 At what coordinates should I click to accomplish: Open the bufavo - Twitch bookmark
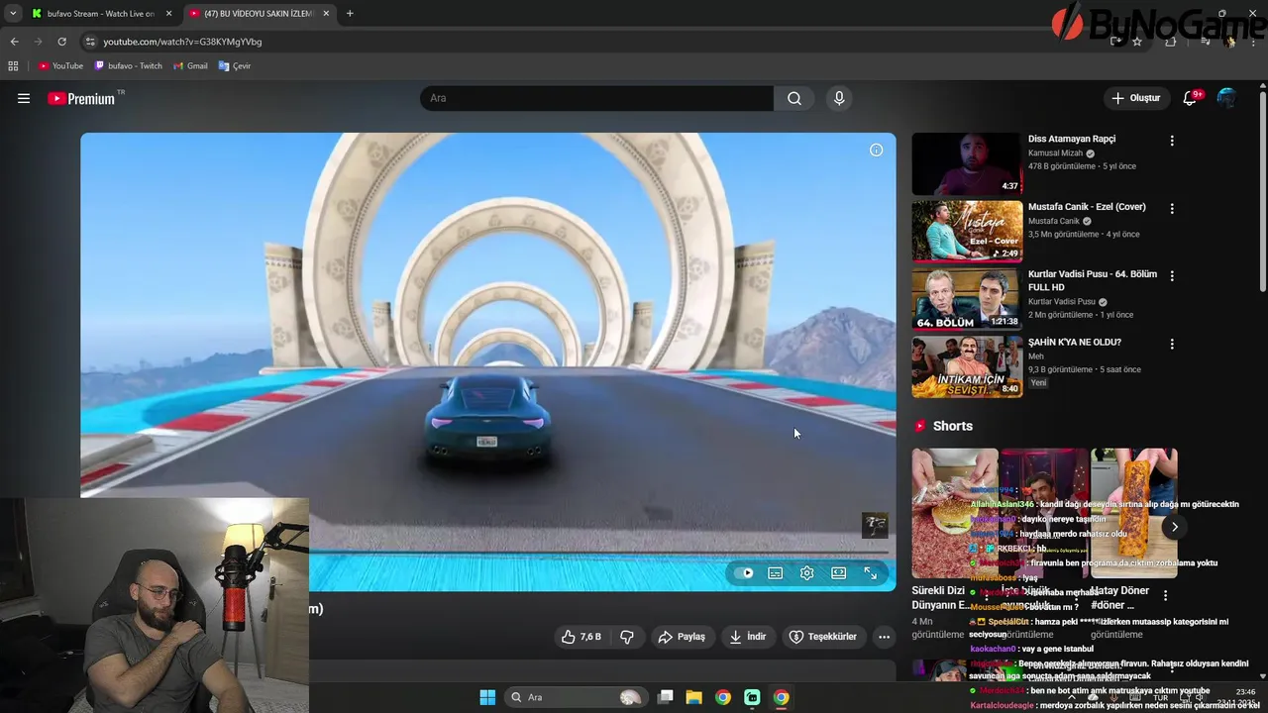coord(129,66)
